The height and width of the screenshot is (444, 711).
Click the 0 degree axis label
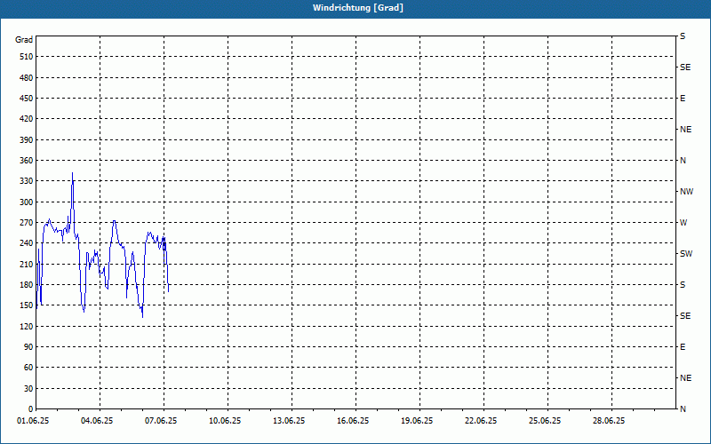[30, 409]
